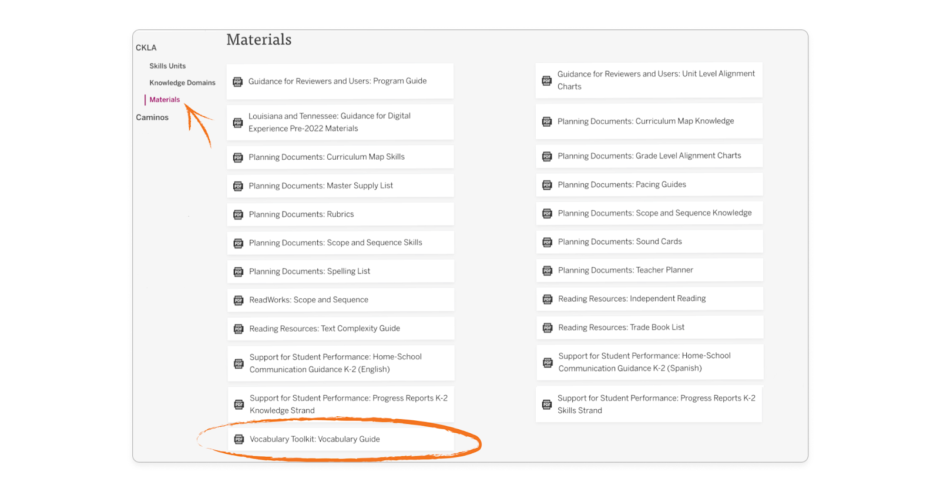Go to Knowledge Domains section
This screenshot has height=492, width=940.
click(x=182, y=83)
